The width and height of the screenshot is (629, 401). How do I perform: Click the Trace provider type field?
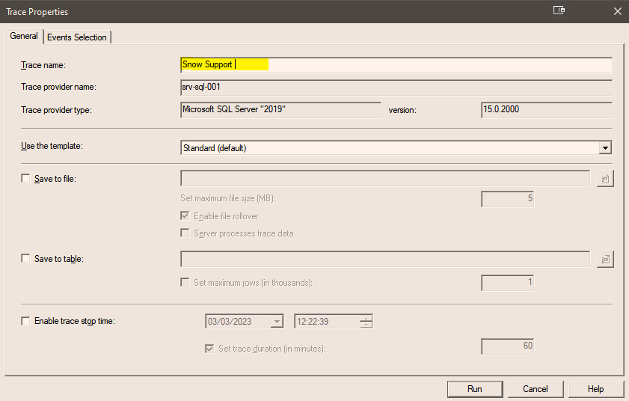280,109
